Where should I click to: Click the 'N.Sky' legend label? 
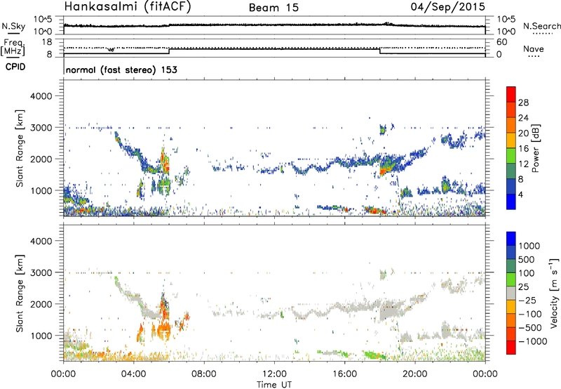click(13, 27)
